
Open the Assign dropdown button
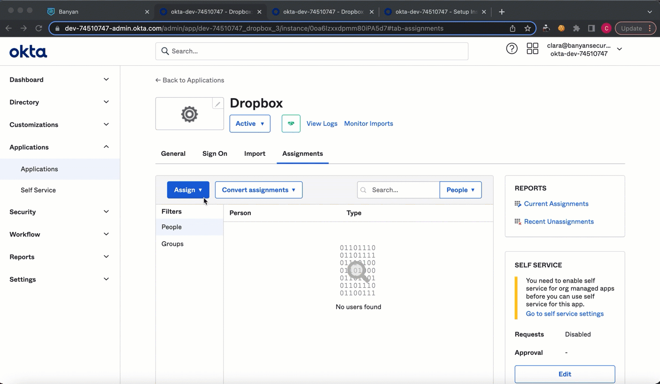(x=188, y=190)
